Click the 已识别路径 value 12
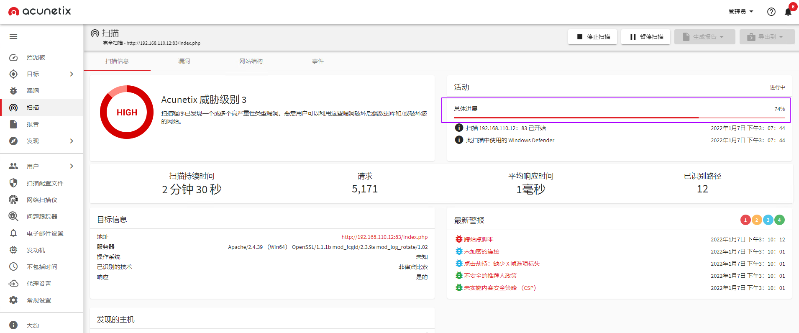 (702, 189)
